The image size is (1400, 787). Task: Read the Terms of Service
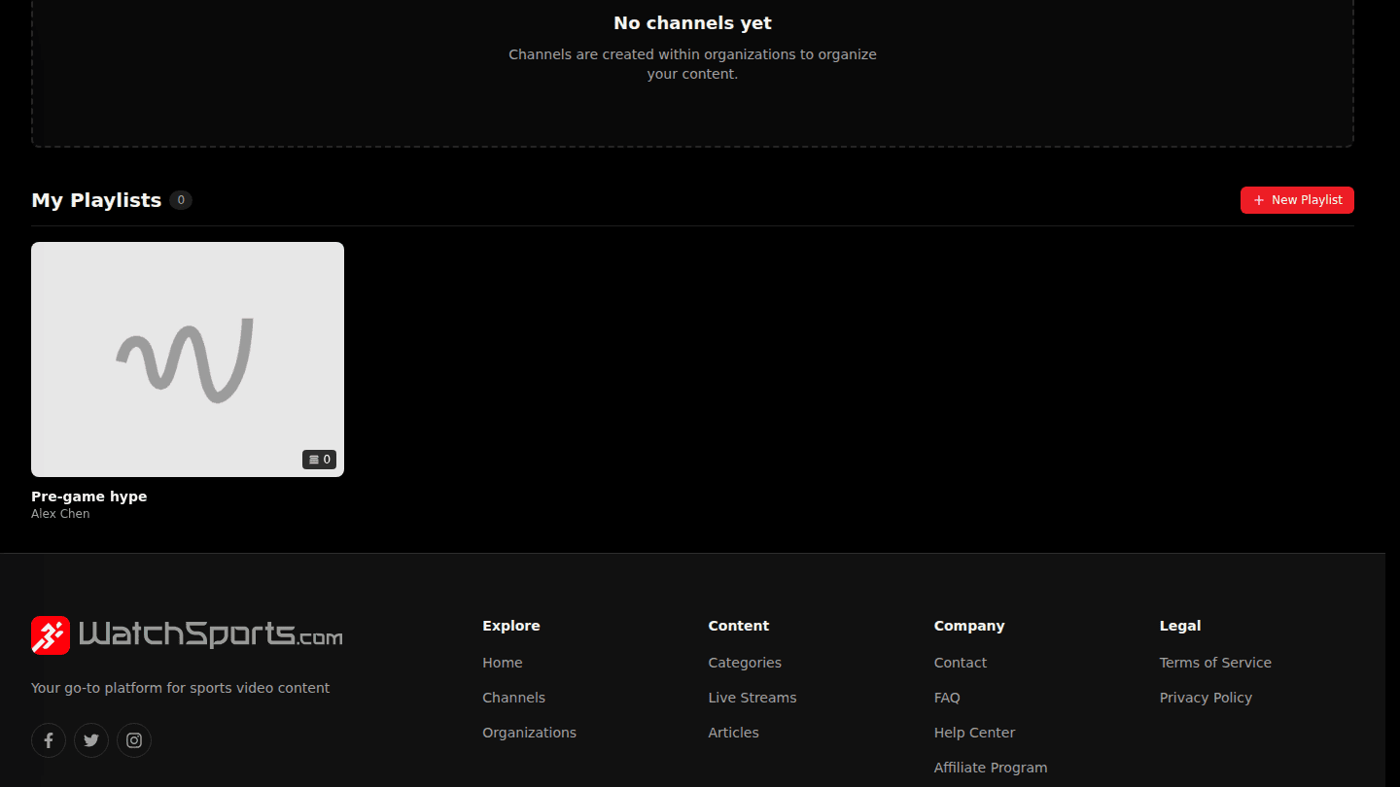tap(1215, 663)
